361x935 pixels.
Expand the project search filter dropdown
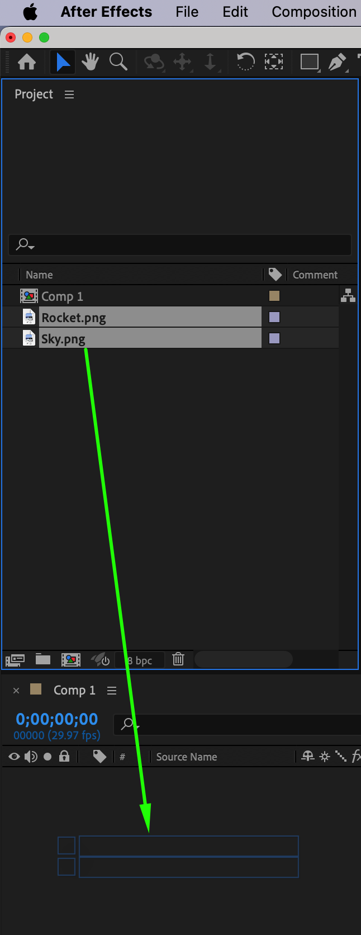(x=25, y=244)
